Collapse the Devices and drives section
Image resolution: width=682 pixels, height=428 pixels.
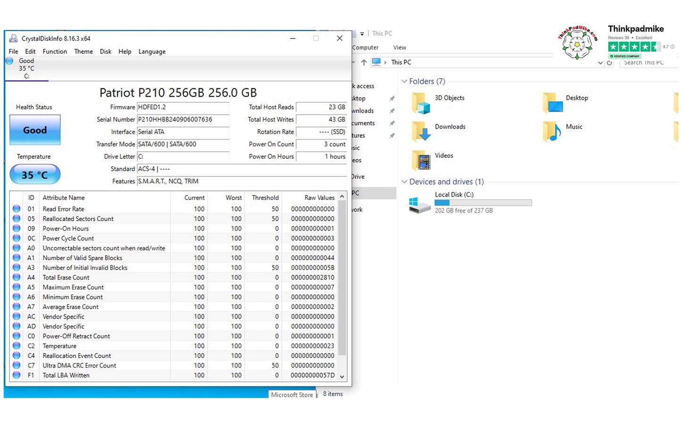pos(404,181)
